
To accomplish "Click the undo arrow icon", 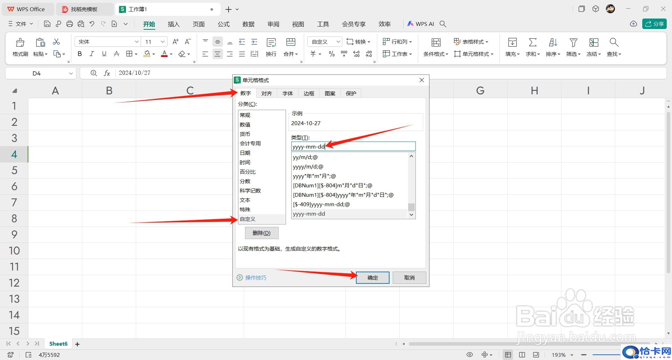I will (x=92, y=24).
